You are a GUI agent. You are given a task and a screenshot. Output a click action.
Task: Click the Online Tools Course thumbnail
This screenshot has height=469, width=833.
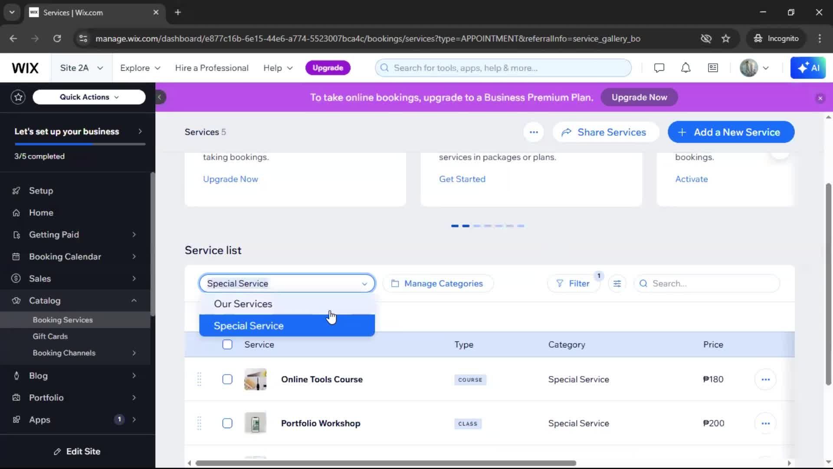[x=256, y=380]
